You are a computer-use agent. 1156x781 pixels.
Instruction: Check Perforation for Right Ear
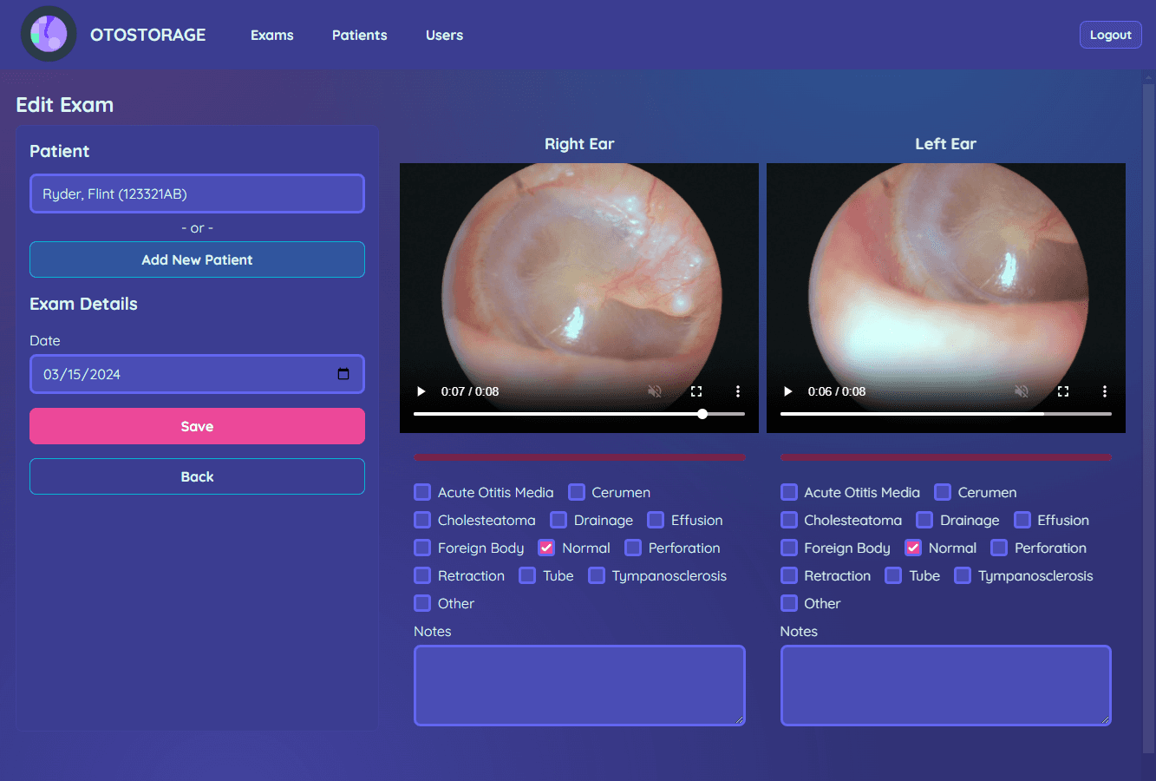(x=633, y=548)
